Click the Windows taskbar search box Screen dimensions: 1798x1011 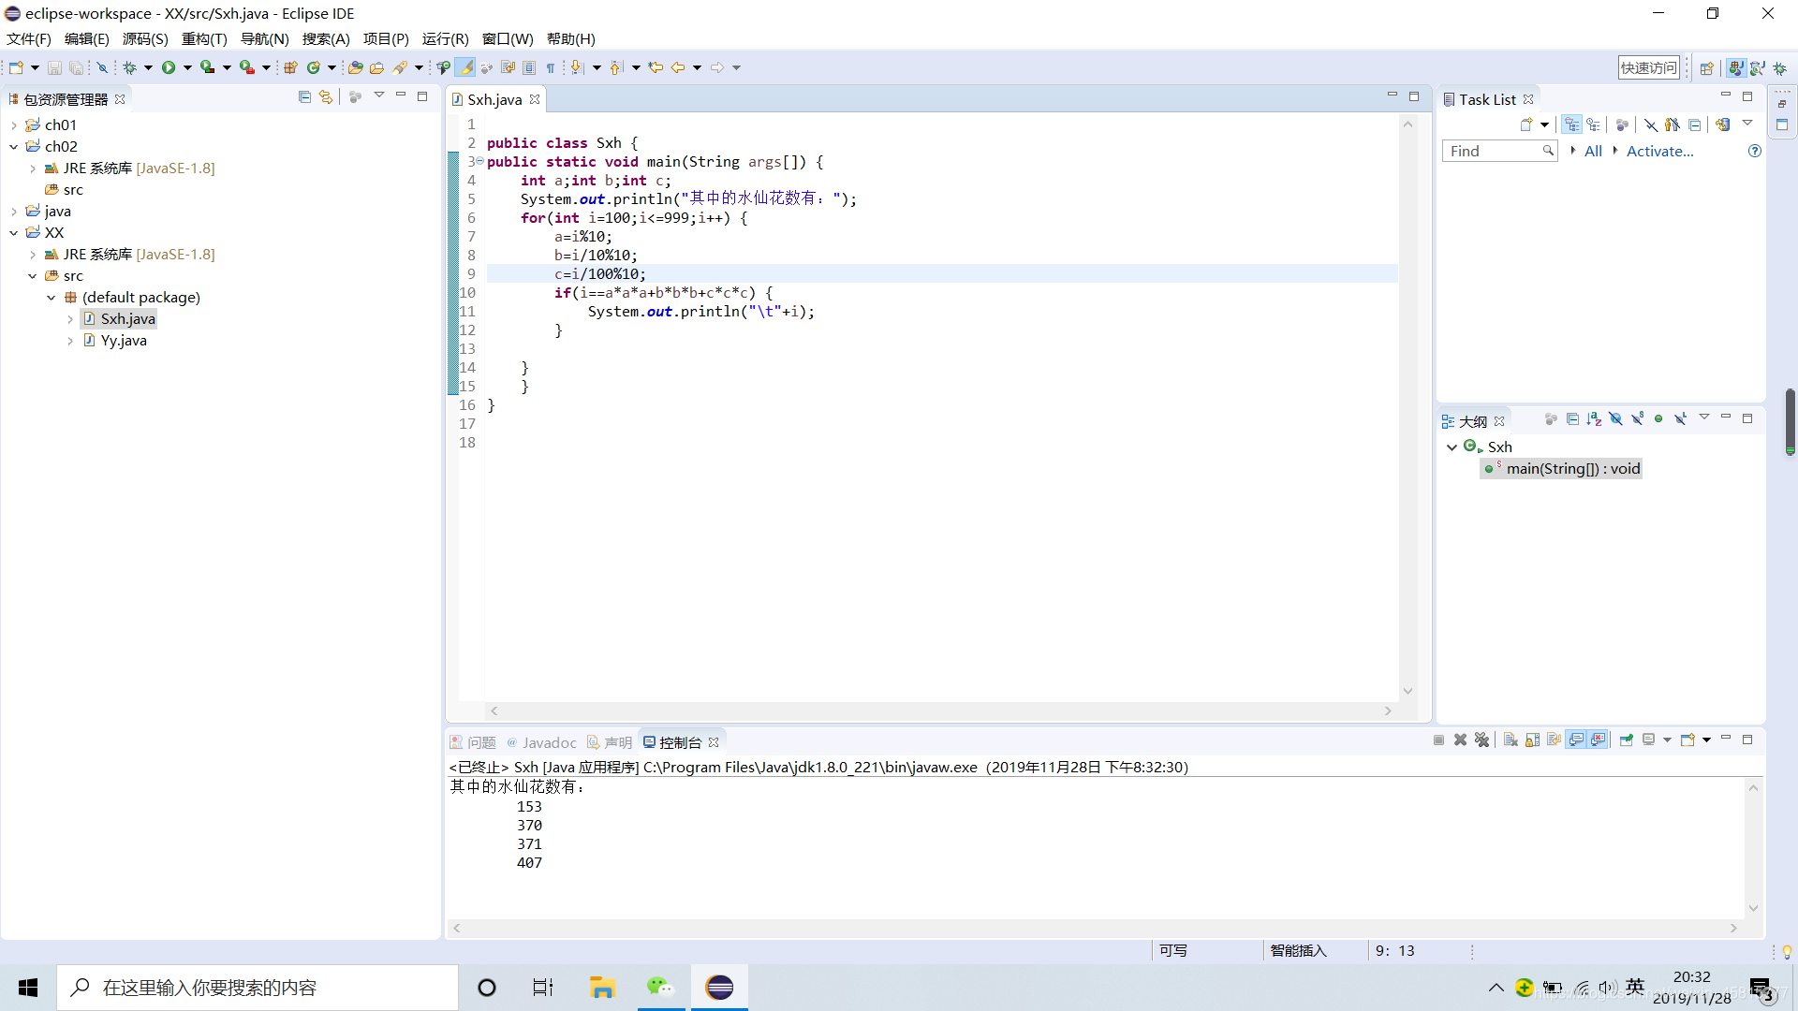tap(258, 988)
